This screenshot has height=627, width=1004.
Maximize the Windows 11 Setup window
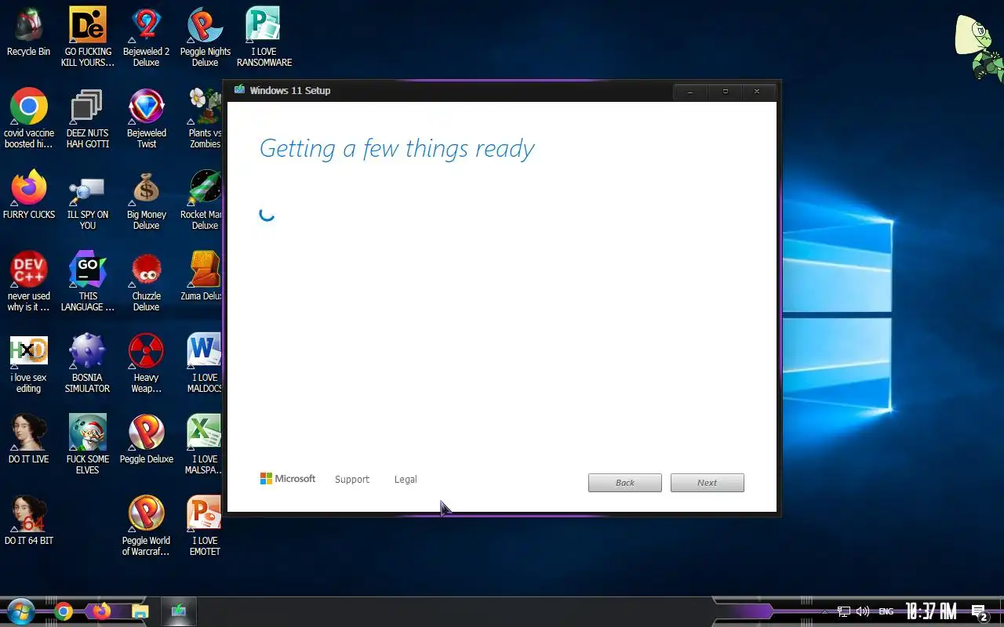(x=726, y=92)
